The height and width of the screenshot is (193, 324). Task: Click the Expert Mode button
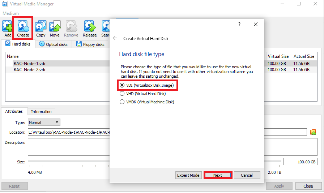188,175
